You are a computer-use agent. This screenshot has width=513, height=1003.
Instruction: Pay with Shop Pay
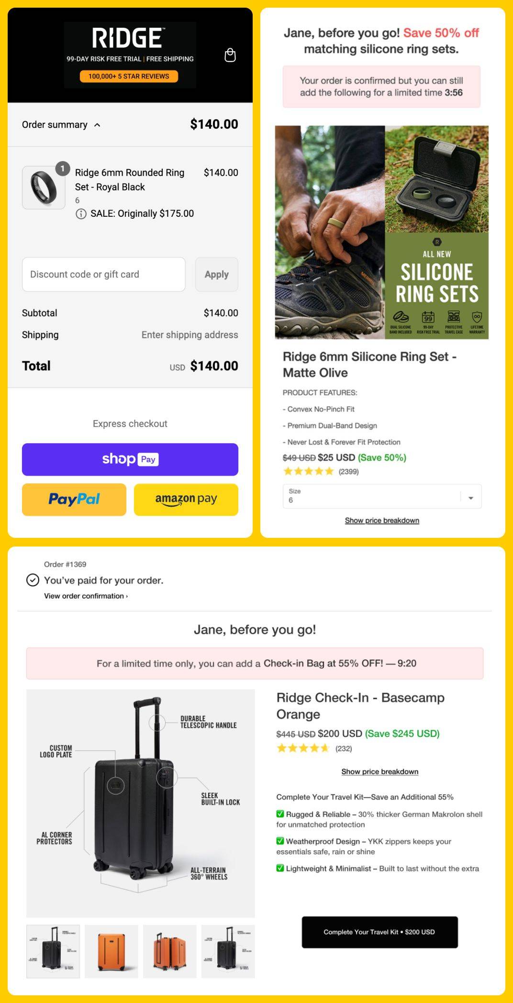point(130,459)
